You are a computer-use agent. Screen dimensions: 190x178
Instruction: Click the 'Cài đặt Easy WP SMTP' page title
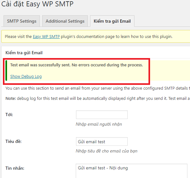pyautogui.click(x=37, y=4)
